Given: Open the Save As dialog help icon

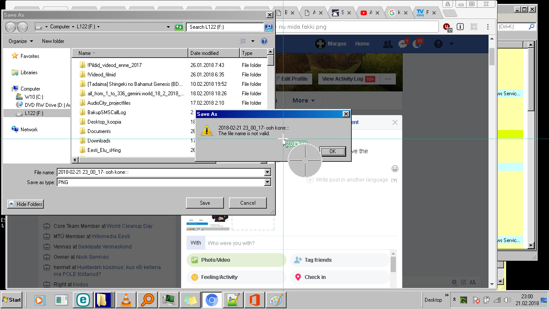Looking at the screenshot, I should click(264, 41).
